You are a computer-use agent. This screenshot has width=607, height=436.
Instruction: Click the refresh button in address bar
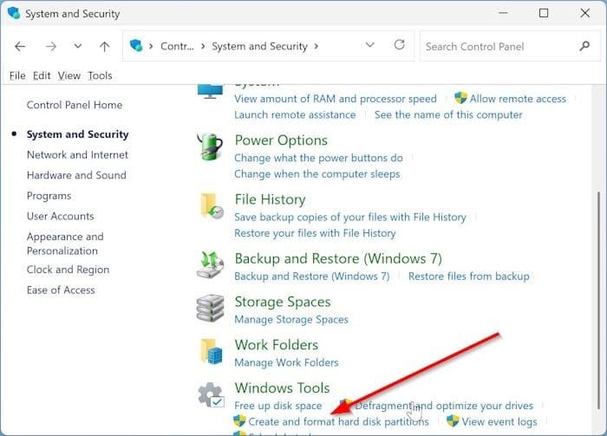(399, 46)
